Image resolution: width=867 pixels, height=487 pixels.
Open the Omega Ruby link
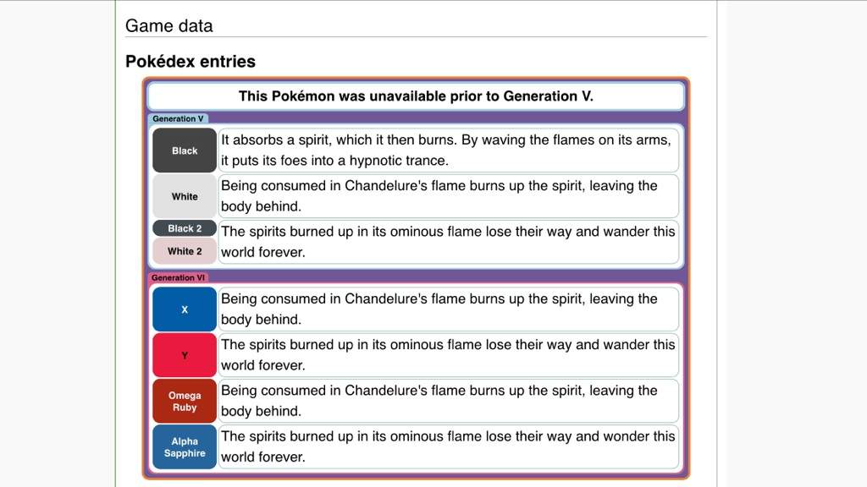185,402
